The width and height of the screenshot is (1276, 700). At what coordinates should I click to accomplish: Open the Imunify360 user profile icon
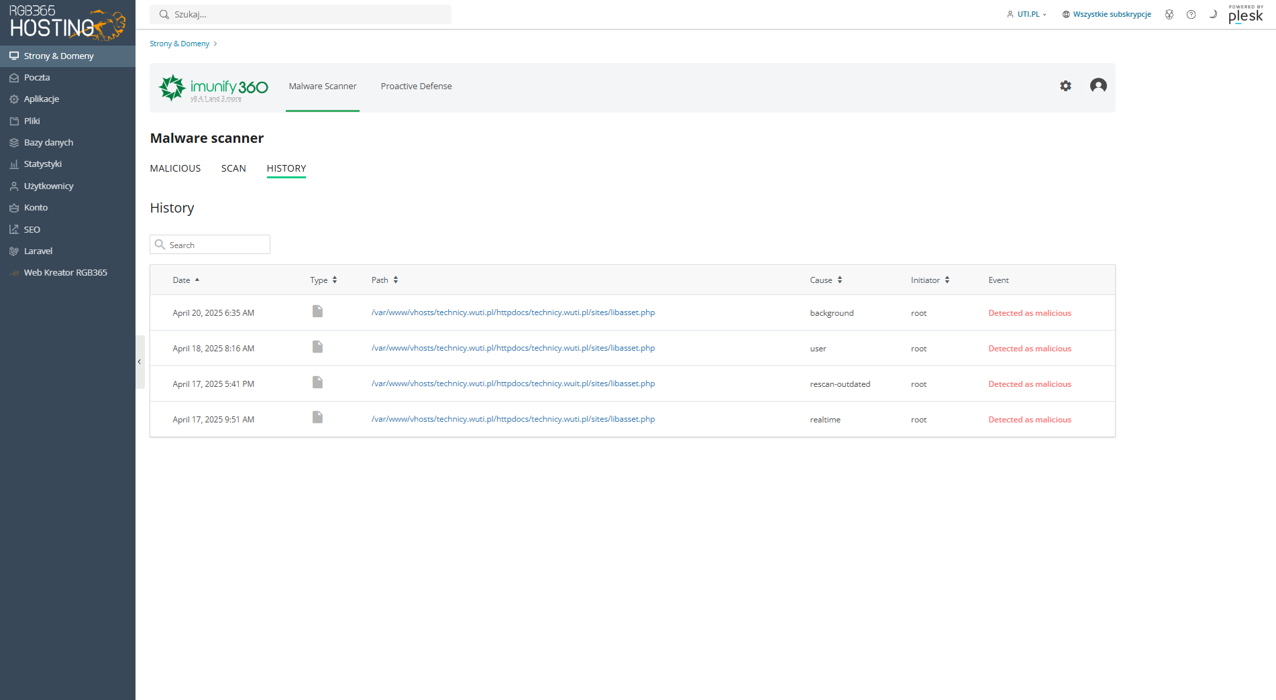[x=1098, y=85]
